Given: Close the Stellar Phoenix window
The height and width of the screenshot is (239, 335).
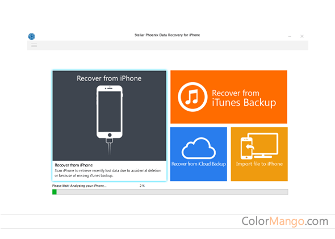Looking at the screenshot, I should pyautogui.click(x=302, y=36).
